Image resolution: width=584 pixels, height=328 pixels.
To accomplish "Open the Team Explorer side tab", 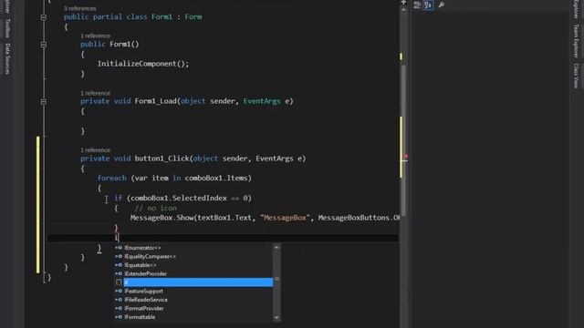I will point(576,40).
